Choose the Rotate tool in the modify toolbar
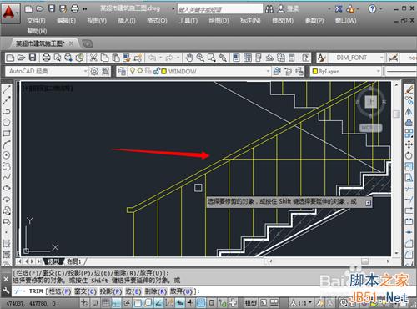The image size is (417, 309). 409,155
